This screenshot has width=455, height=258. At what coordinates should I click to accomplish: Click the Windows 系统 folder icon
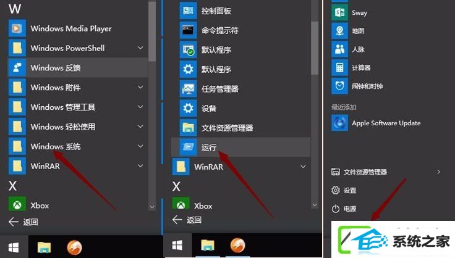[x=17, y=146]
